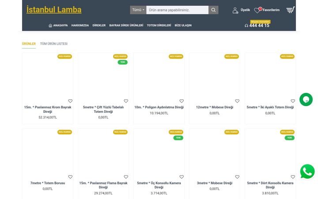Viewport: 318px width, 199px height.
Task: Favorite 12metre Mobese Direği
Action: point(237,101)
